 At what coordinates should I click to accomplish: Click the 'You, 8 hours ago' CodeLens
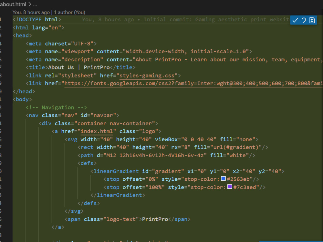tap(31, 12)
